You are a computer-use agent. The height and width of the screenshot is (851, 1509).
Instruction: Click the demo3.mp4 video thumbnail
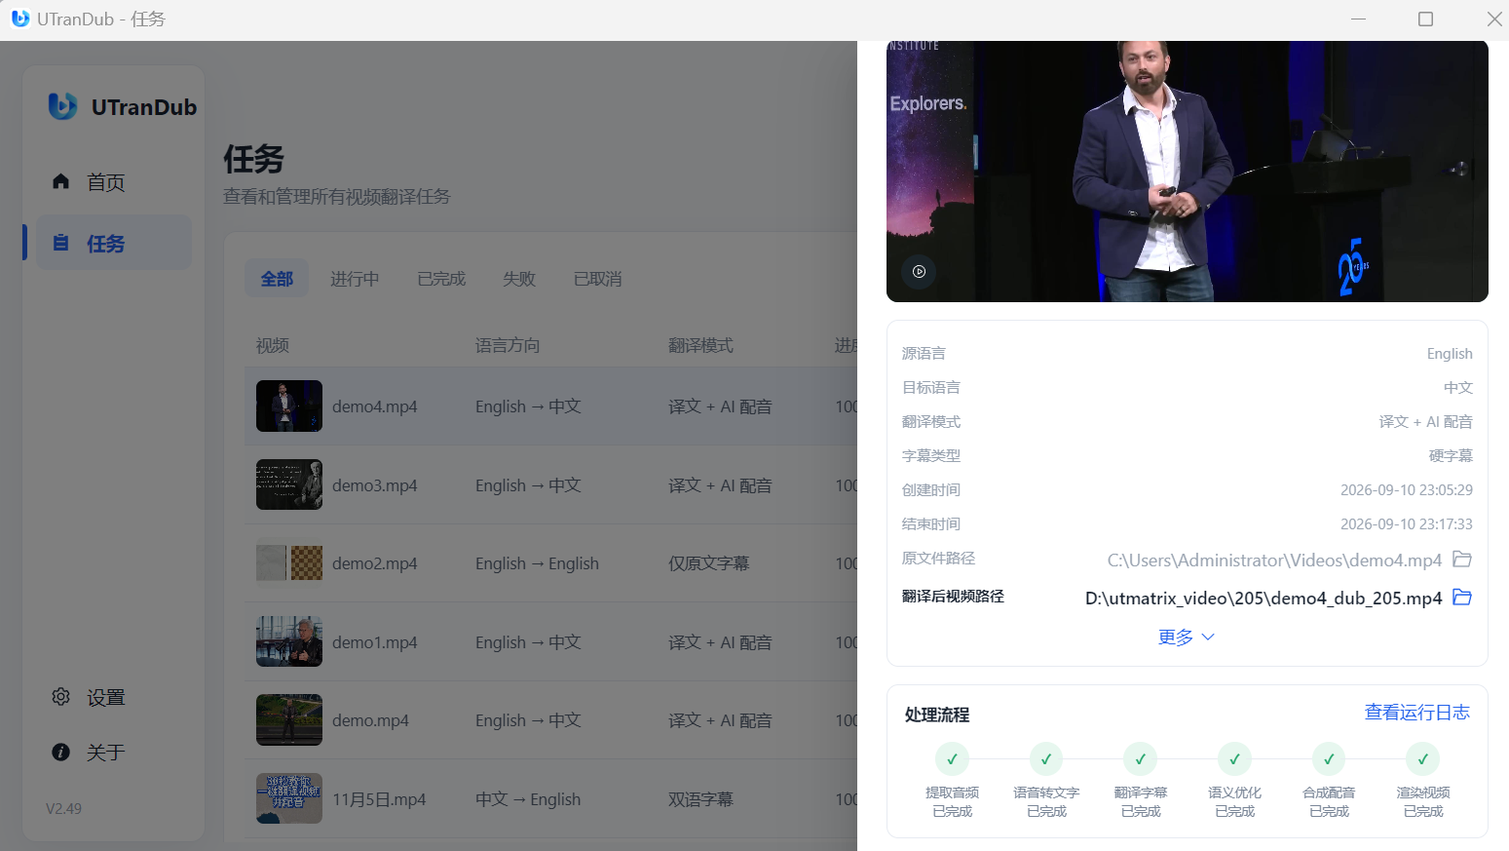[x=289, y=484]
